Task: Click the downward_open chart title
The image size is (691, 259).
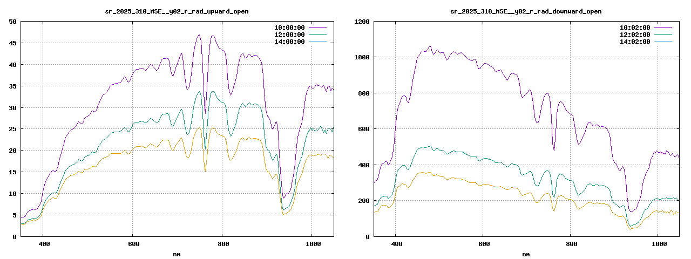Action: tap(526, 11)
